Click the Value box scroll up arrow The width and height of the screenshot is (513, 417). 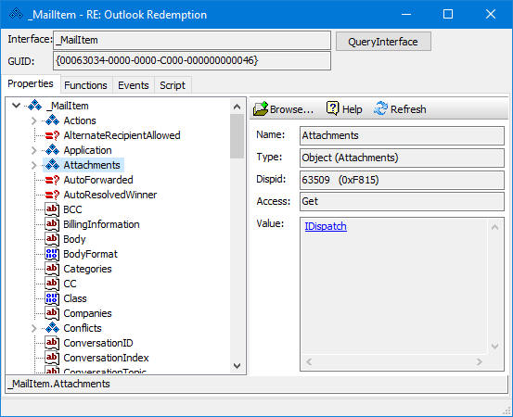click(x=494, y=227)
